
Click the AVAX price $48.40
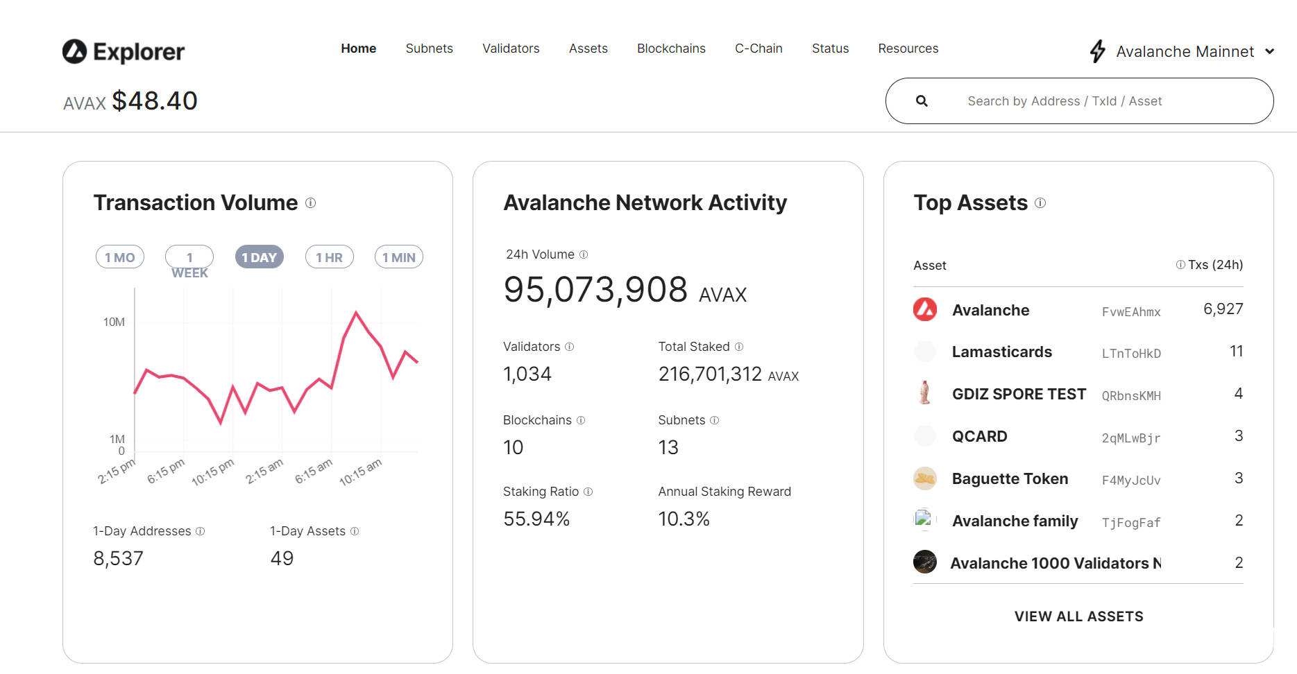pyautogui.click(x=155, y=101)
